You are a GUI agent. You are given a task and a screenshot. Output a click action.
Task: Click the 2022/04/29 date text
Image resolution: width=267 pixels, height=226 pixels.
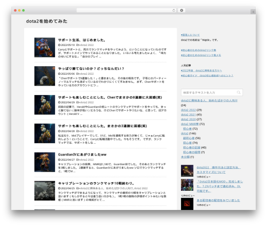click(68, 103)
